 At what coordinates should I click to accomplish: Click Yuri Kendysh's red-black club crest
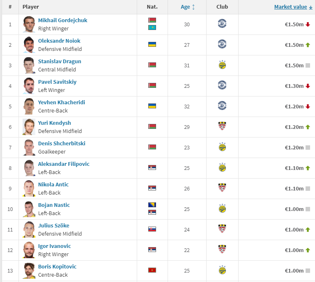point(222,126)
